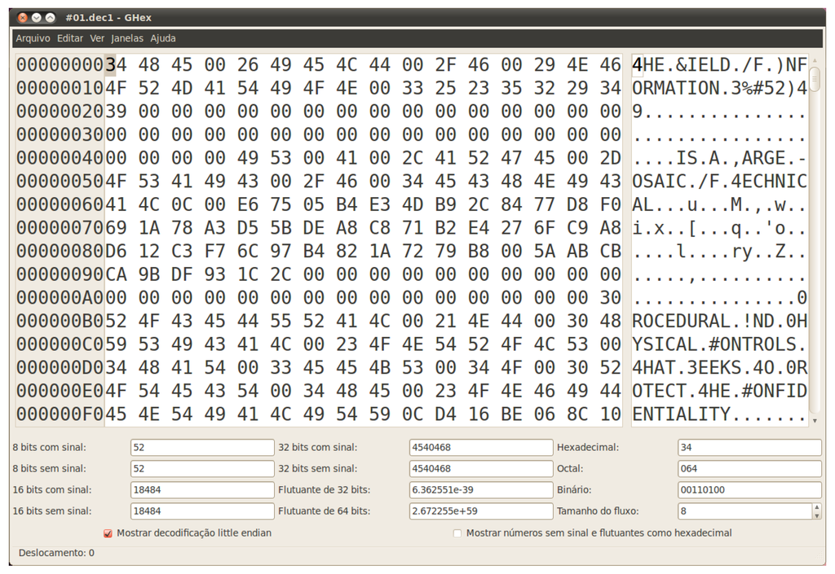Click the Tamanho do fluxo value field
The image size is (835, 574).
(x=744, y=511)
